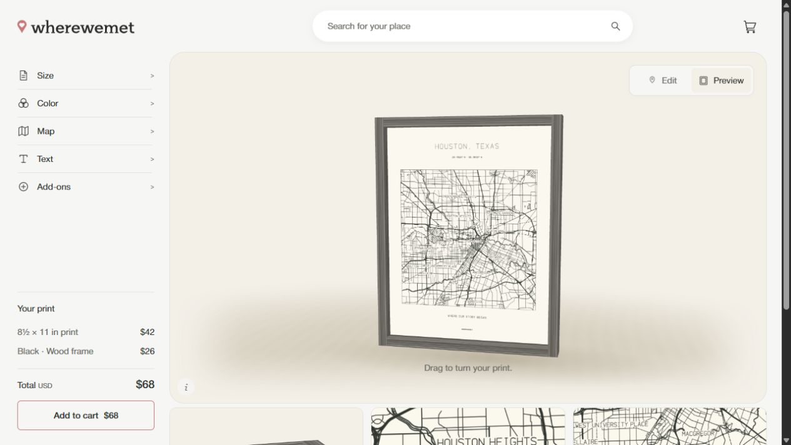791x445 pixels.
Task: Open the angled frame thumbnail
Action: coord(266,426)
